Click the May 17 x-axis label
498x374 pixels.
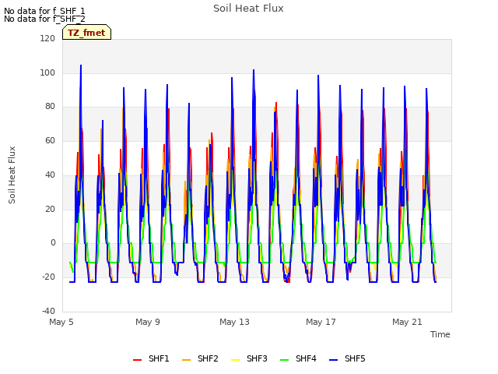pos(321,322)
